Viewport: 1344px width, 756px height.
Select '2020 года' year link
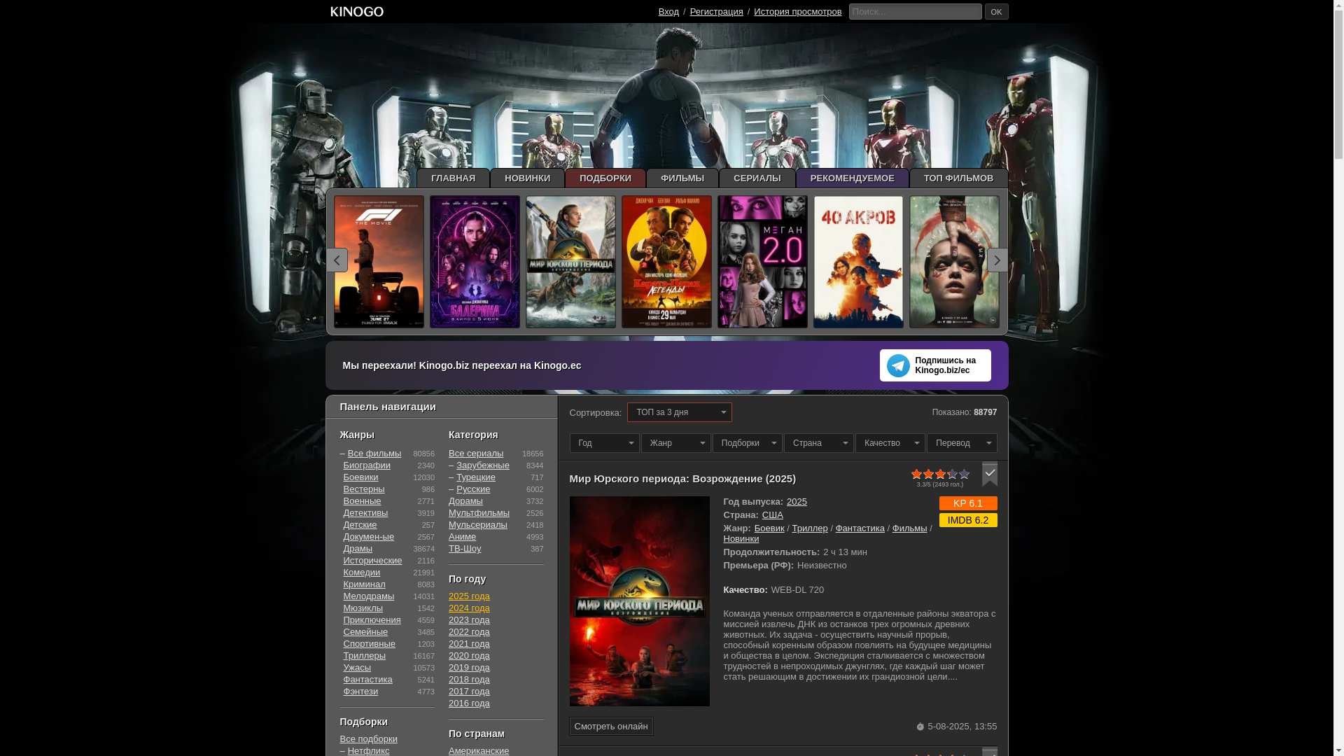coord(469,656)
